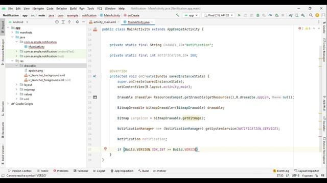The width and height of the screenshot is (327, 183).
Task: Toggle Build Variants side panel tab
Action: click(x=3, y=155)
